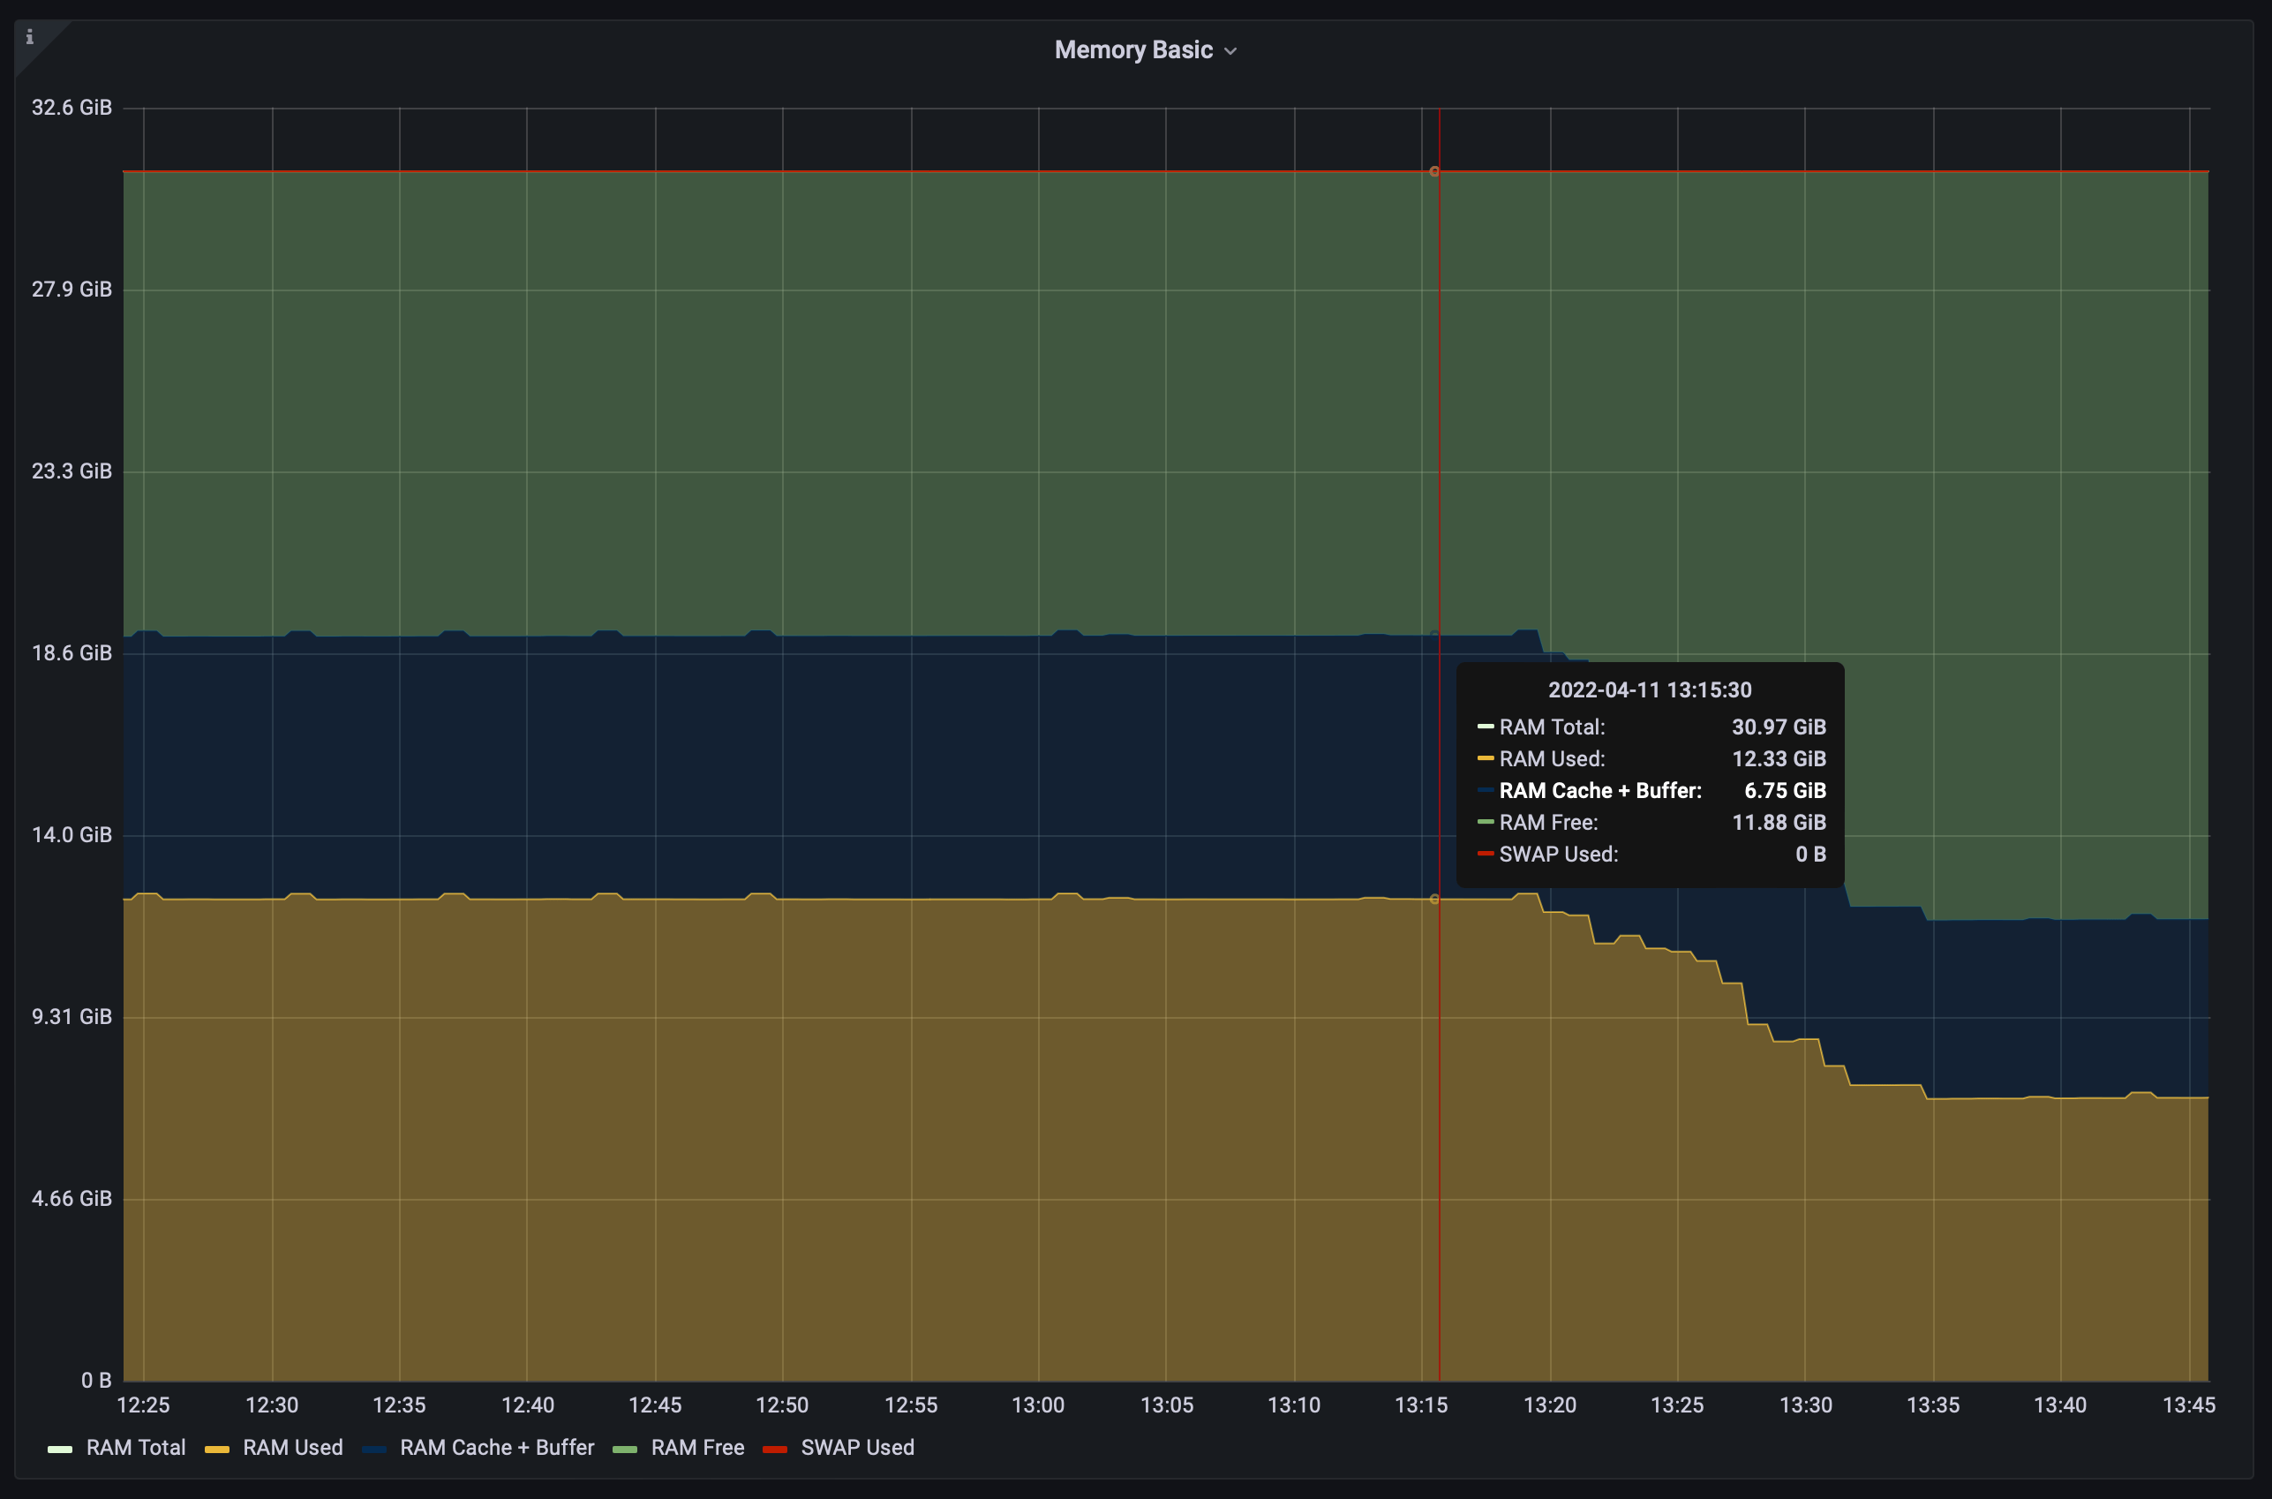Hide the SWAP Used series via the legend
The image size is (2272, 1499).
pos(856,1448)
